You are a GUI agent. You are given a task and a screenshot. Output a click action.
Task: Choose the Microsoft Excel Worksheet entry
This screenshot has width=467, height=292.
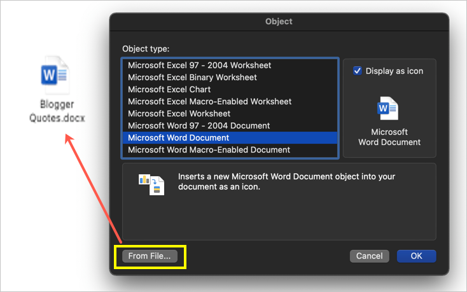179,113
